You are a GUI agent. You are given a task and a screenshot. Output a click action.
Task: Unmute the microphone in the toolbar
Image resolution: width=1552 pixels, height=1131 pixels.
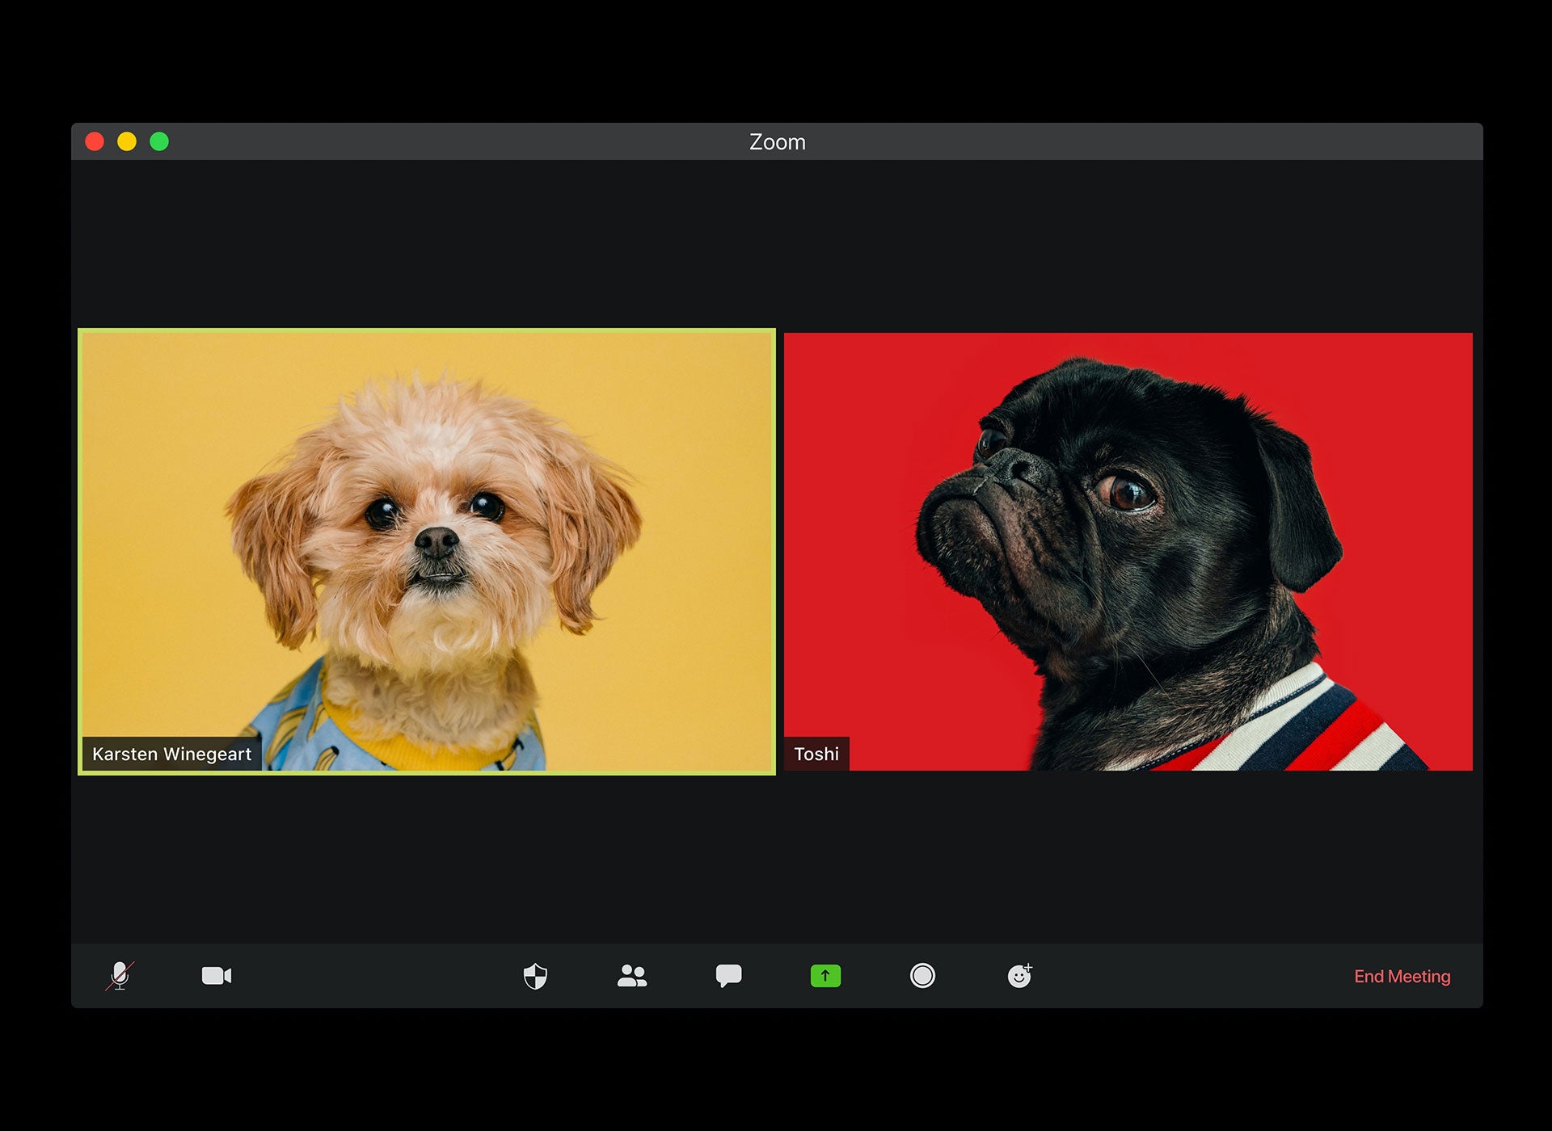tap(120, 976)
